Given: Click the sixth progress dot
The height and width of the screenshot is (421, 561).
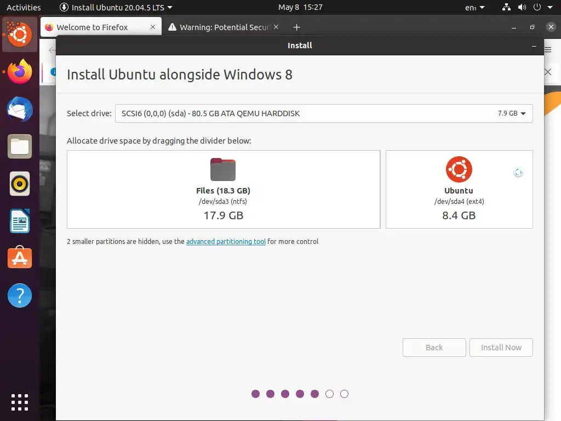Looking at the screenshot, I should [x=329, y=394].
